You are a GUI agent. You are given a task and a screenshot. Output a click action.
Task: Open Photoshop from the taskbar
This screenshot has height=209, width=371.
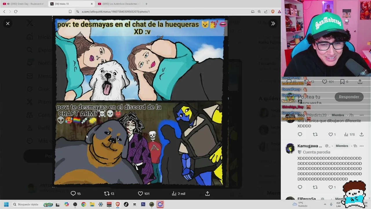point(143,204)
